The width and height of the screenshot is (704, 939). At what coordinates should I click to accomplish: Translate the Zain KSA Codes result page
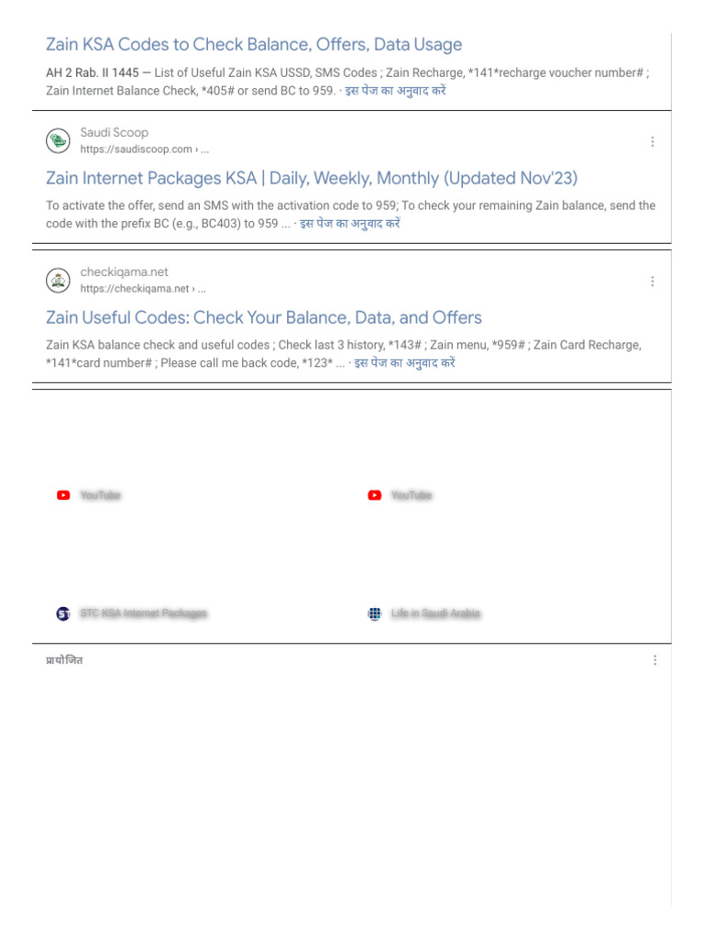395,91
